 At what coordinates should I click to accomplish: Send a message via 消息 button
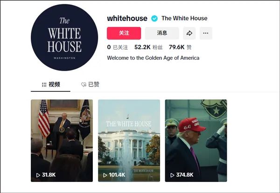(162, 33)
